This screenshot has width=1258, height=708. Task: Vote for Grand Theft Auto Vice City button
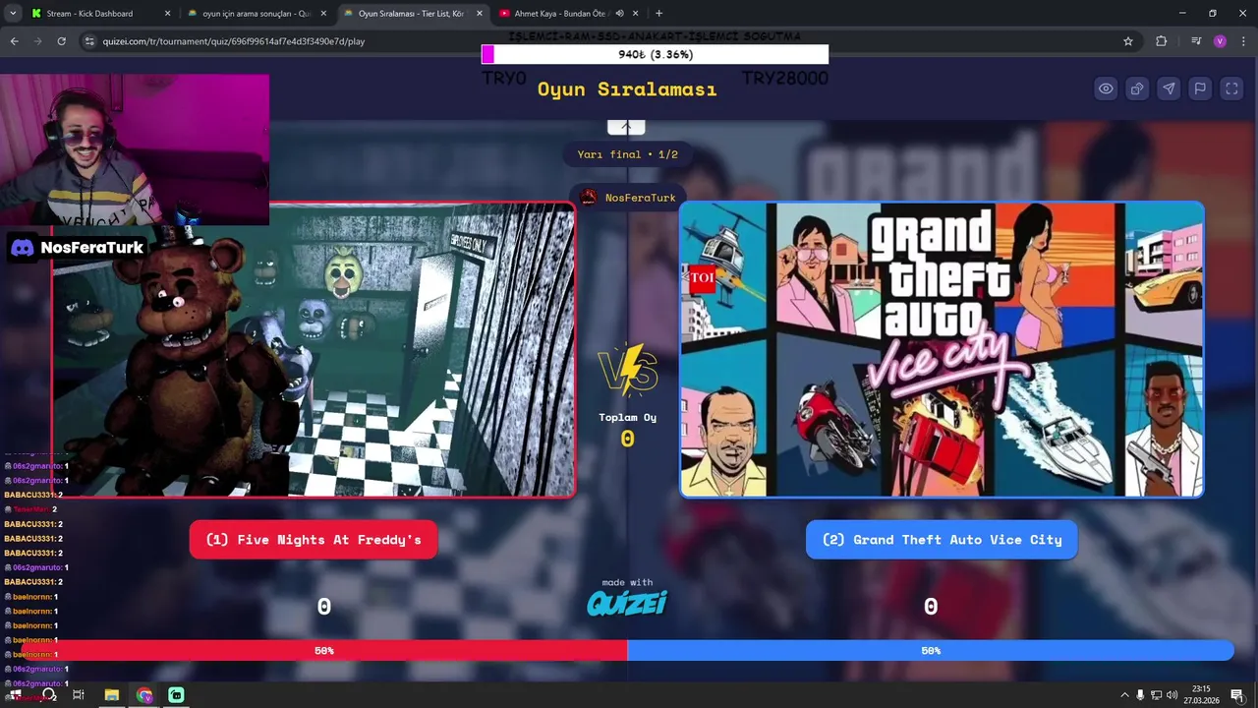[x=942, y=540]
